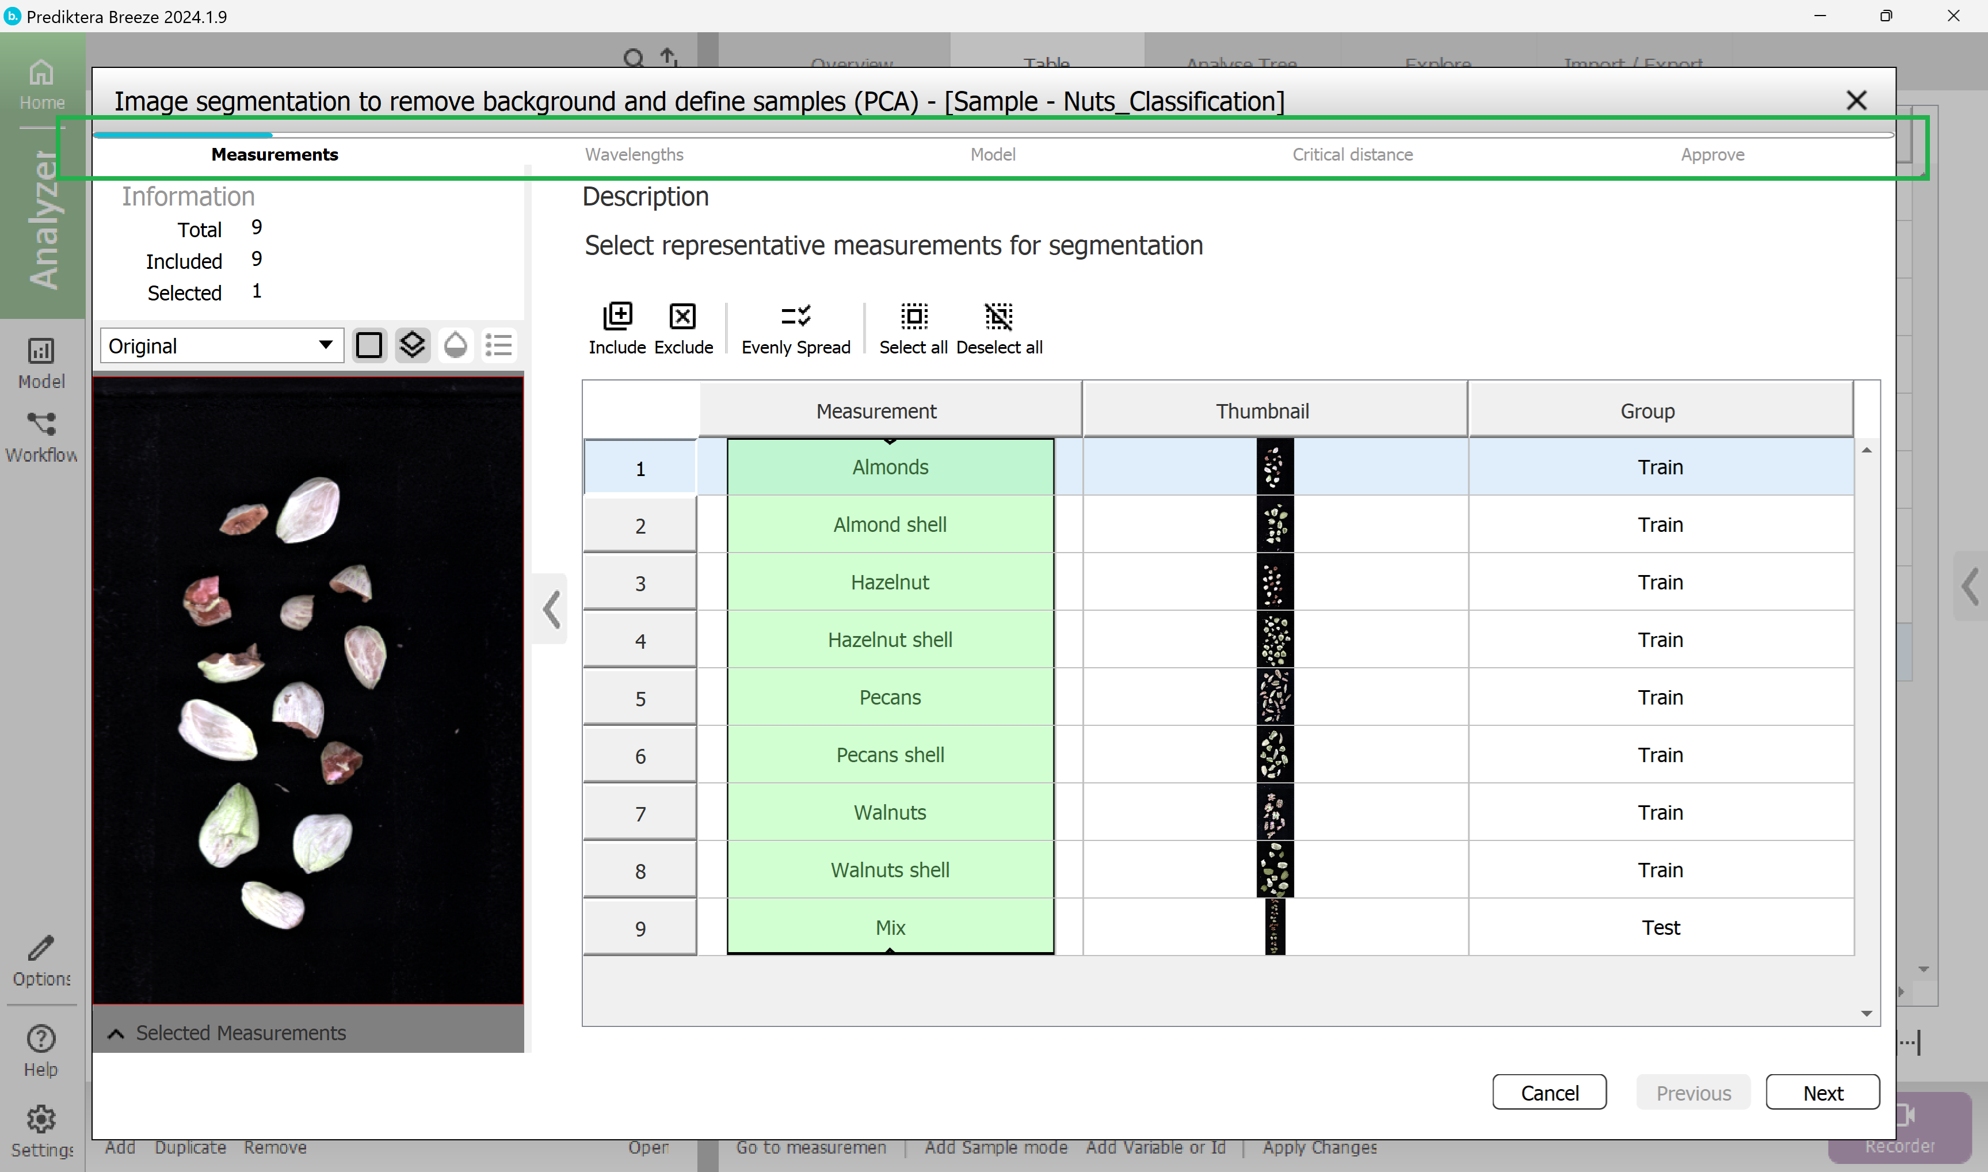Expand right side panel chevron in background
The image size is (1988, 1172).
[1970, 585]
